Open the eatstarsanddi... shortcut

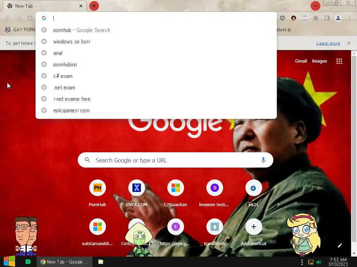tap(98, 232)
